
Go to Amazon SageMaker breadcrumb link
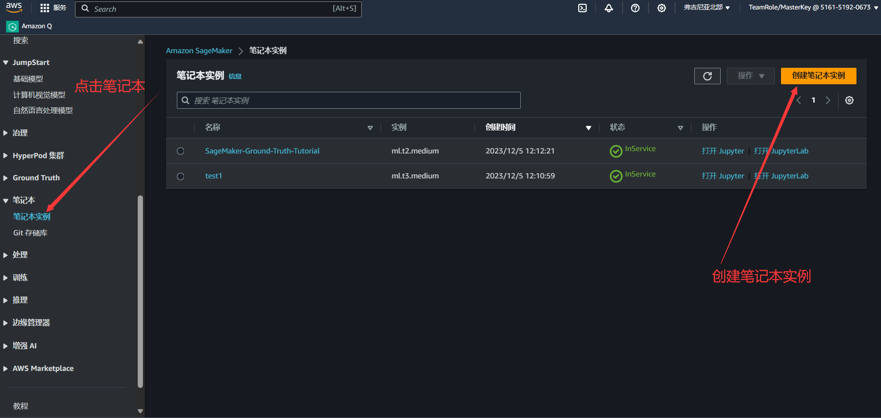199,51
